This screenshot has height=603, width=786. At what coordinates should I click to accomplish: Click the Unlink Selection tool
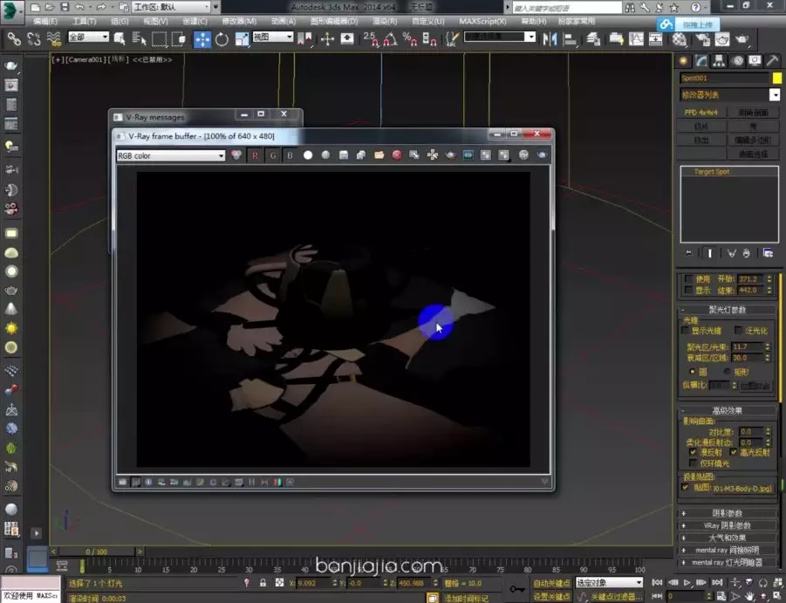[33, 38]
